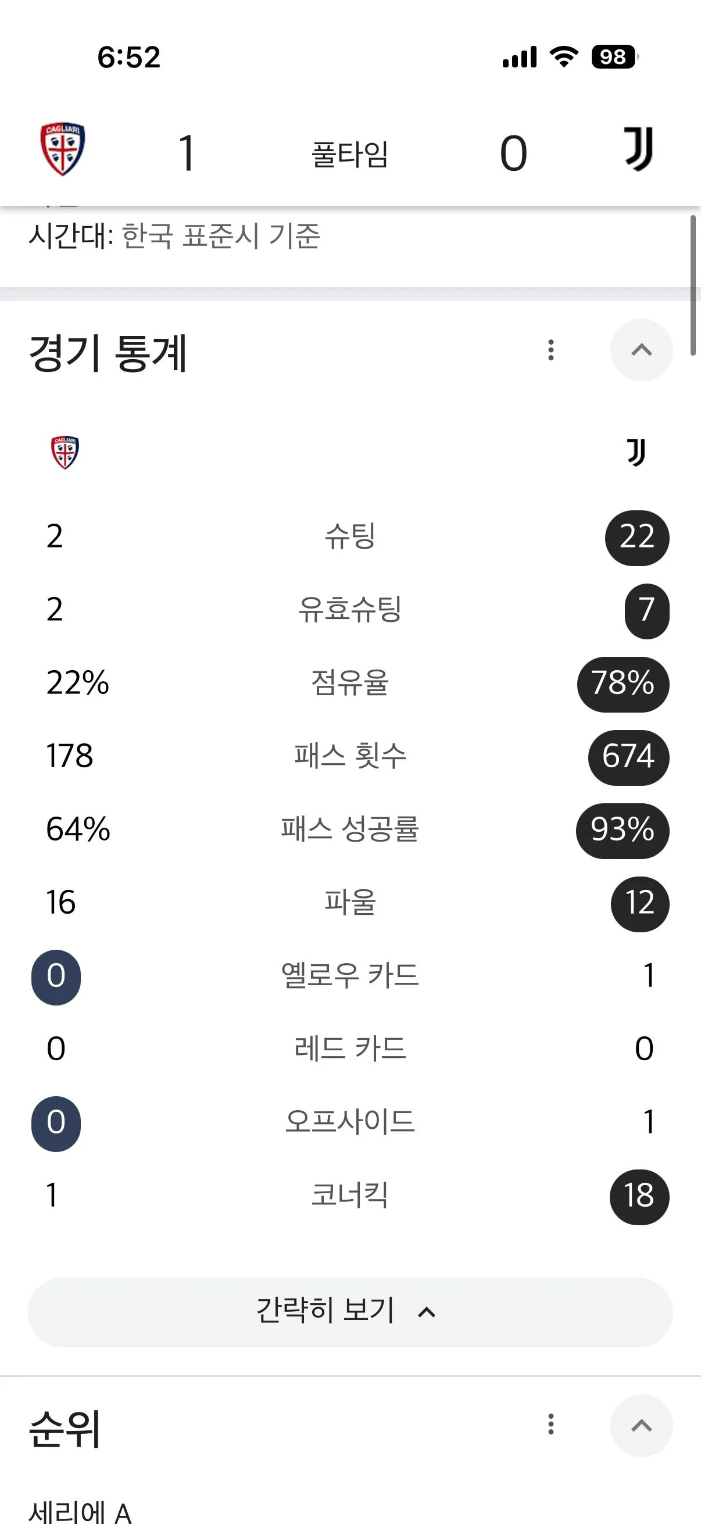Tap Juventus 78% possession badge
701x1524 pixels.
[623, 684]
